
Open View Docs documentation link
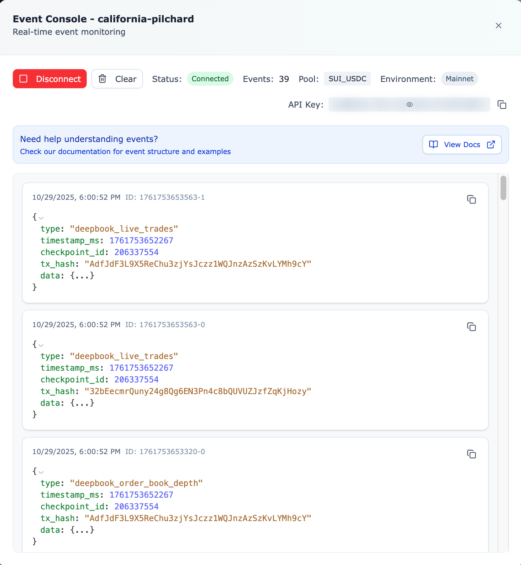[x=462, y=145]
